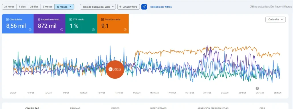Select the 7 días date range

(x=22, y=7)
